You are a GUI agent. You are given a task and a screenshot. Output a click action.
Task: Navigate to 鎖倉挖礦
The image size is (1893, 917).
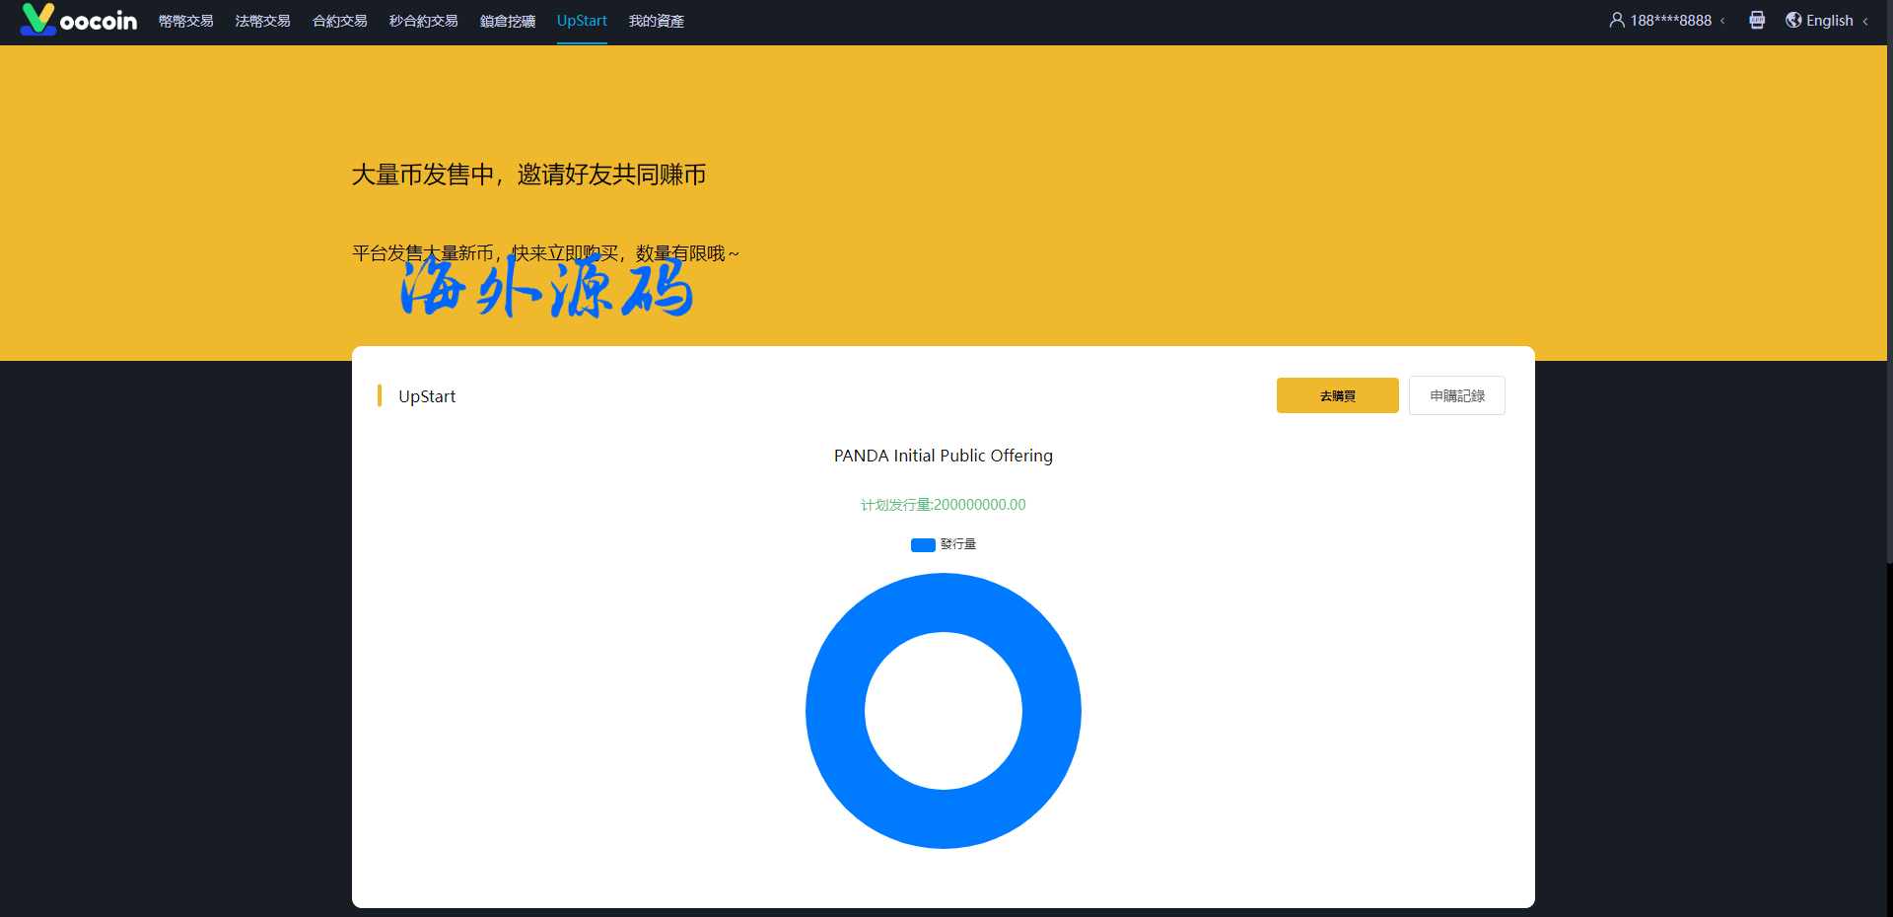tap(508, 21)
